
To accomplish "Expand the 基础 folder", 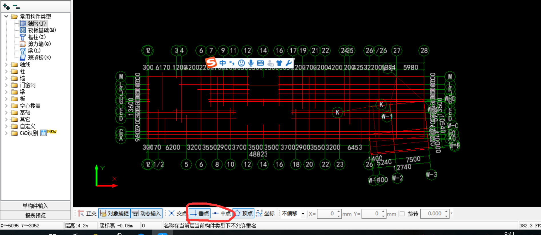I will pyautogui.click(x=6, y=113).
